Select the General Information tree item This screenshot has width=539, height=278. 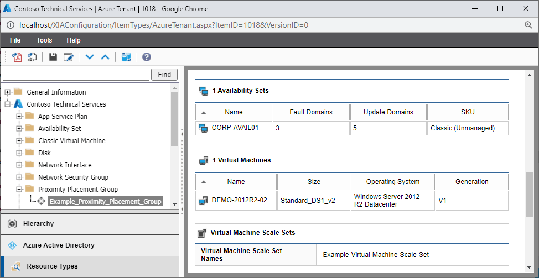[x=56, y=92]
